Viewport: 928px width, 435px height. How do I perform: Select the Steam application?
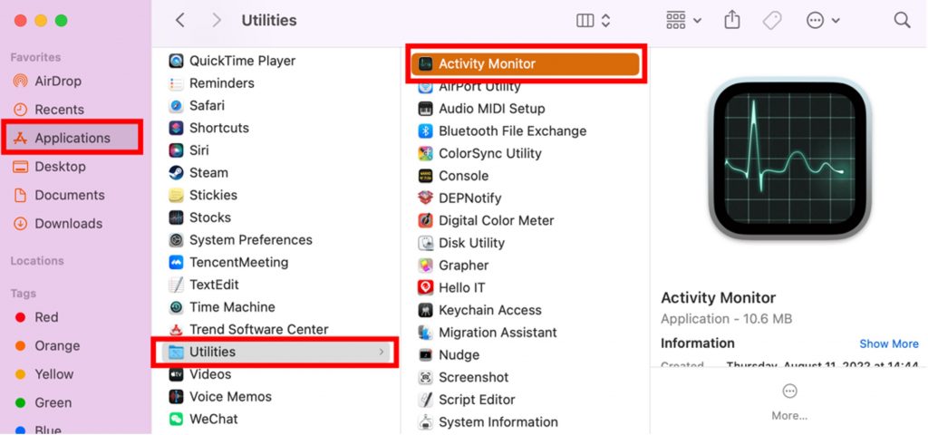click(x=208, y=172)
